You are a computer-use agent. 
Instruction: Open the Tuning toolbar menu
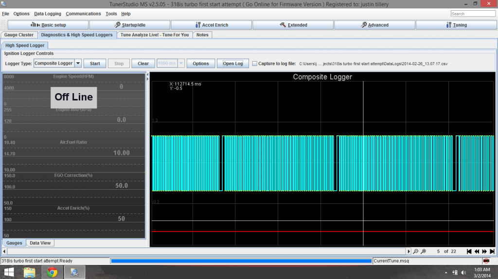pos(456,25)
